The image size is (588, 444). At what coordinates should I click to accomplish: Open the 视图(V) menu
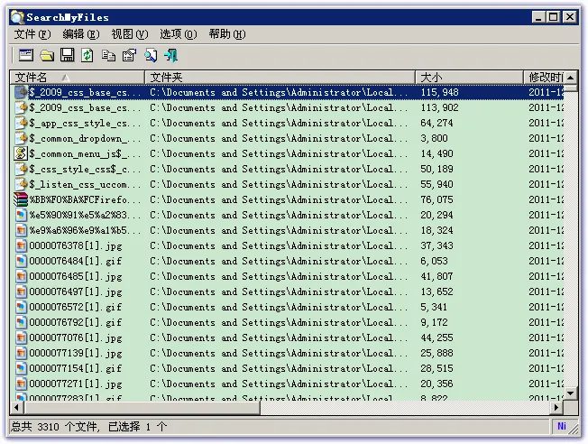pos(130,34)
